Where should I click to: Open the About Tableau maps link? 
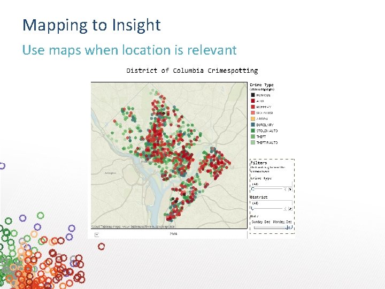[133, 226]
